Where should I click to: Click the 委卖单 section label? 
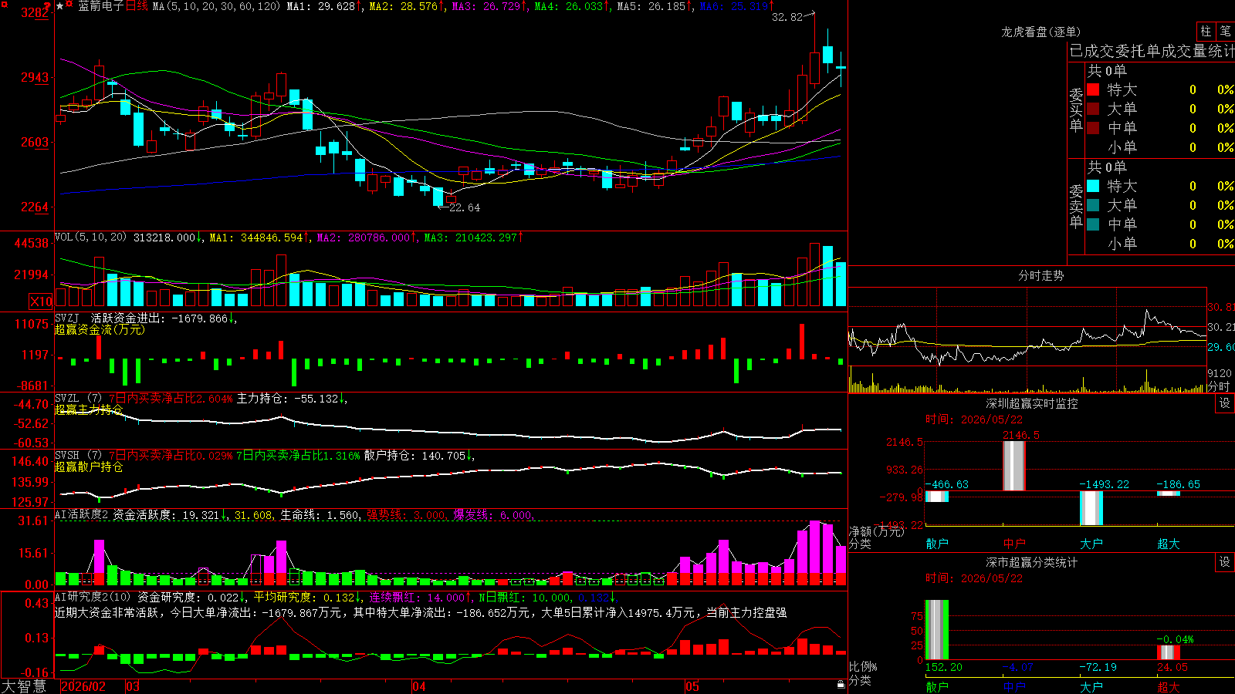click(x=1076, y=207)
